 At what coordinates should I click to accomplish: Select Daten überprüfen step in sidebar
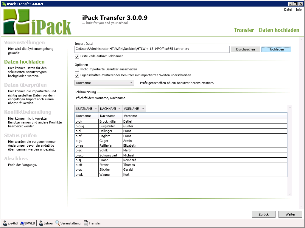pos(25,85)
